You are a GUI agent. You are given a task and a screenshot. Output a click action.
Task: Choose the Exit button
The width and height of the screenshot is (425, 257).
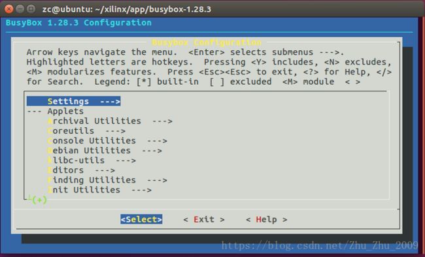click(204, 219)
